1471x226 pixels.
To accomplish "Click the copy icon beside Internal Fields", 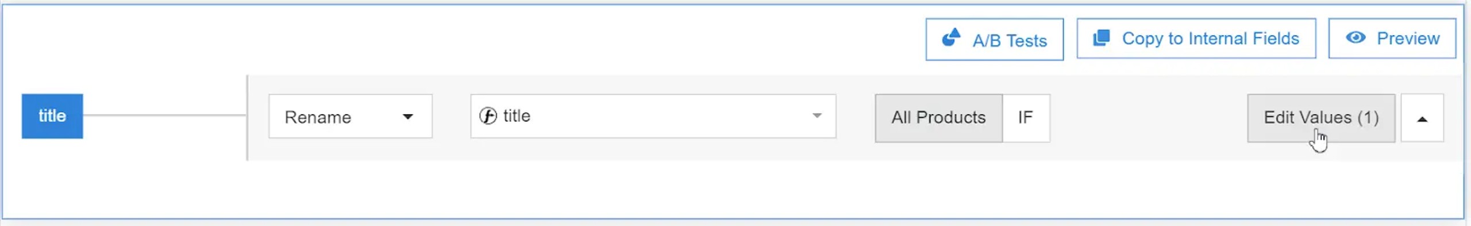I will tap(1101, 38).
